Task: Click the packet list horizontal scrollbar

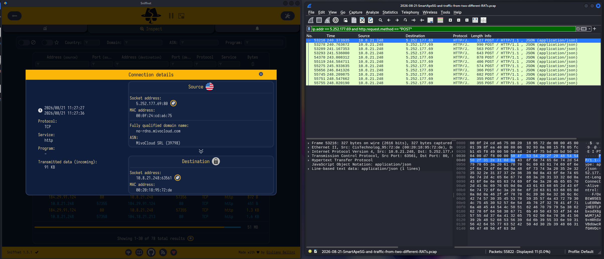Action: [441, 139]
